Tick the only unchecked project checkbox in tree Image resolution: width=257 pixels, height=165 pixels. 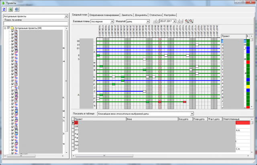coord(12,87)
